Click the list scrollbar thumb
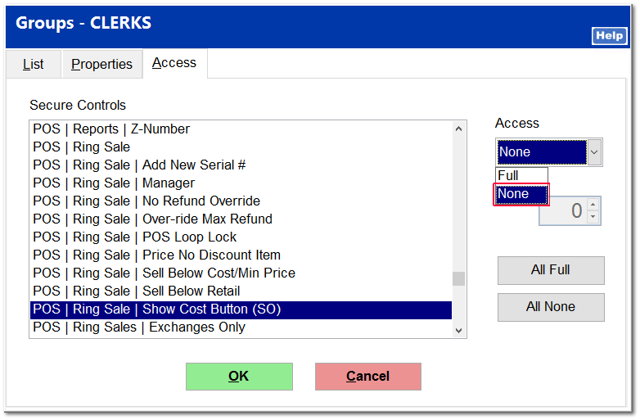This screenshot has height=420, width=640. click(458, 278)
